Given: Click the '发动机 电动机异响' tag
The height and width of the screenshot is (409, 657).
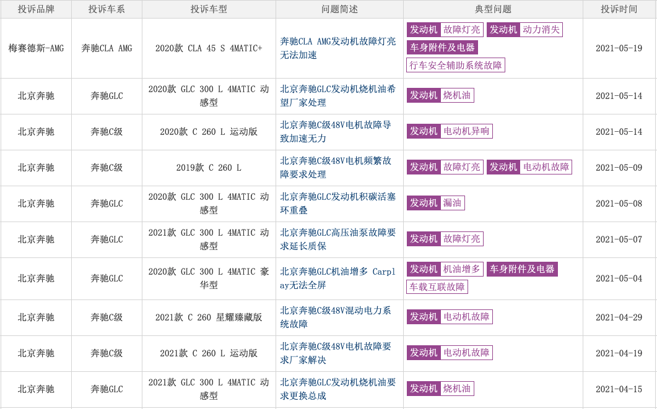Looking at the screenshot, I should click(x=449, y=131).
